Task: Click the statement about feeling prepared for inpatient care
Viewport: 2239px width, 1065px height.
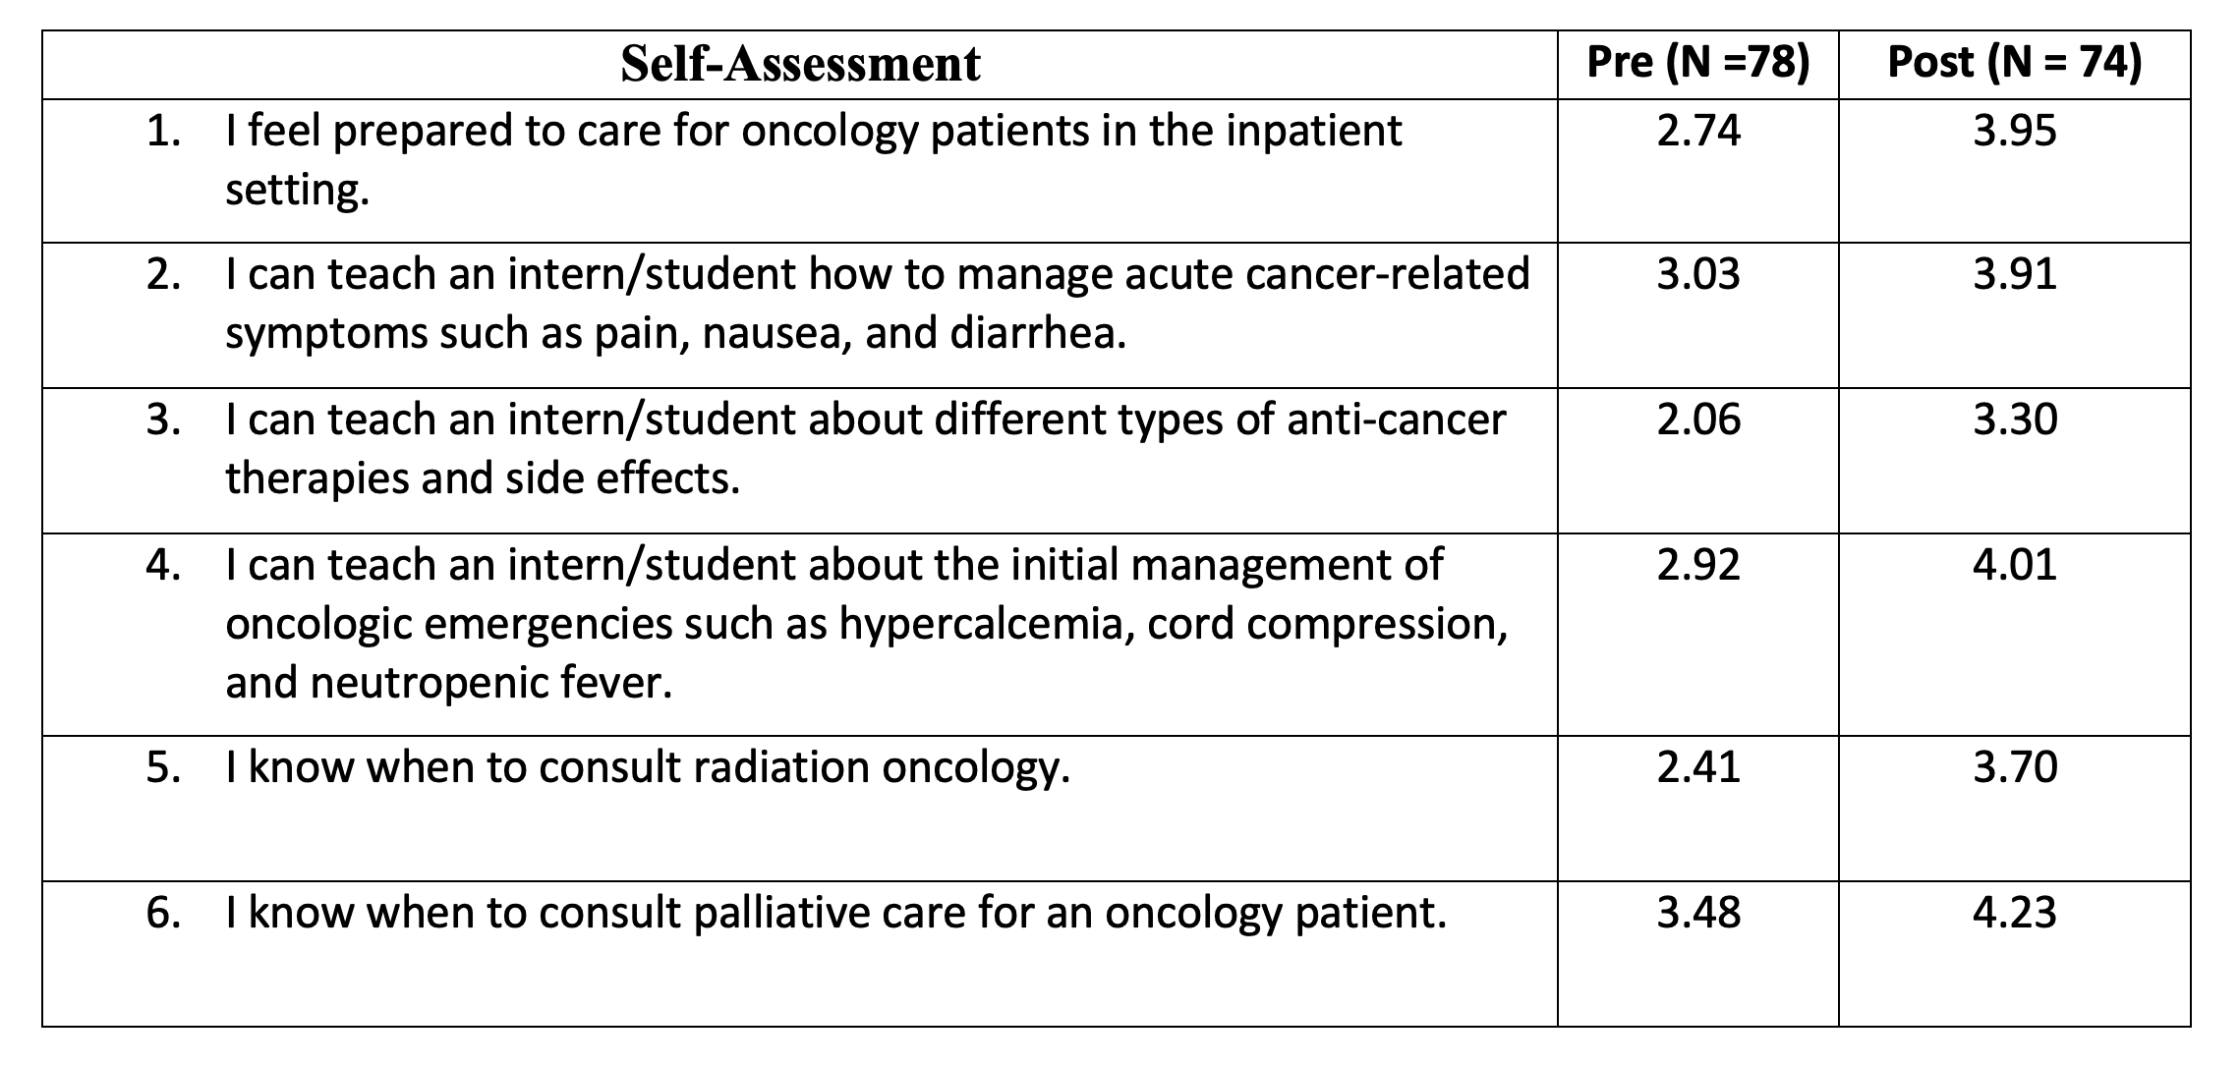Action: [x=813, y=159]
